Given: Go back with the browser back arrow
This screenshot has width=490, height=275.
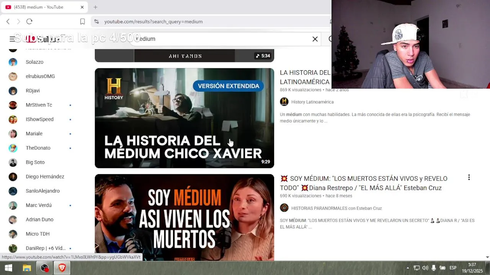Looking at the screenshot, I should click(x=8, y=21).
